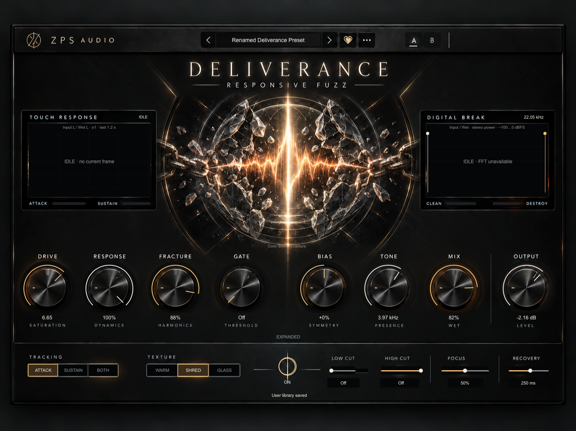Click the Low Cut slider handle
The width and height of the screenshot is (576, 431).
pos(331,371)
